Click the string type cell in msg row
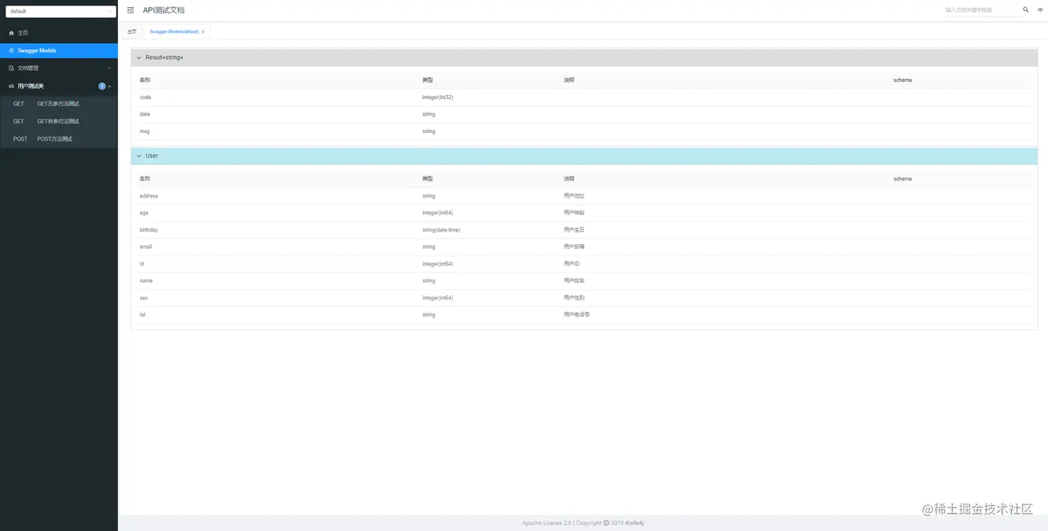Viewport: 1048px width, 531px height. click(428, 131)
